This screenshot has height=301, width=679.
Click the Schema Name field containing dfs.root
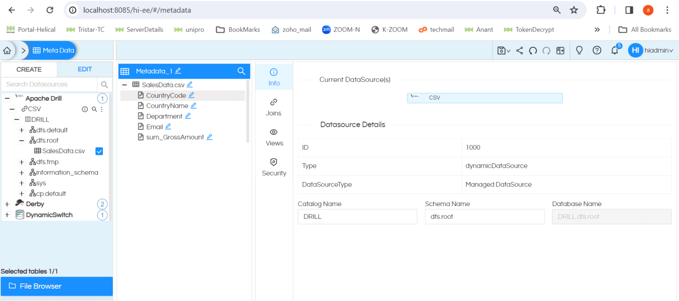pos(485,216)
